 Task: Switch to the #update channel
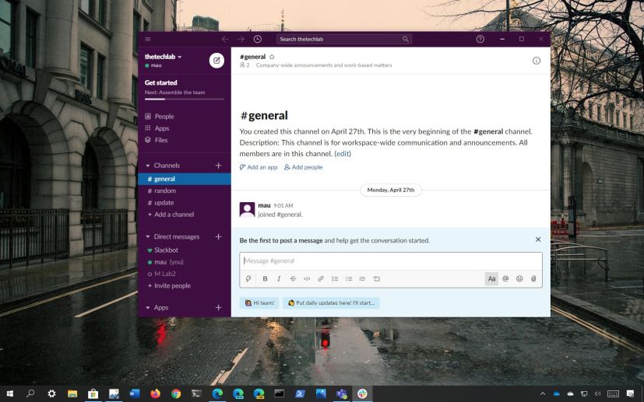coord(185,203)
